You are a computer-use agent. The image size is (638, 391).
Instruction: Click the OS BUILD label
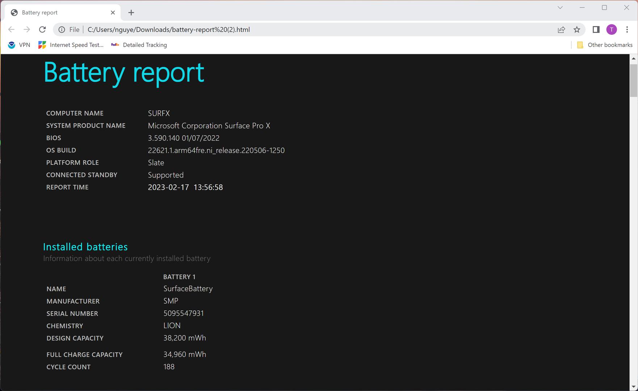coord(61,150)
